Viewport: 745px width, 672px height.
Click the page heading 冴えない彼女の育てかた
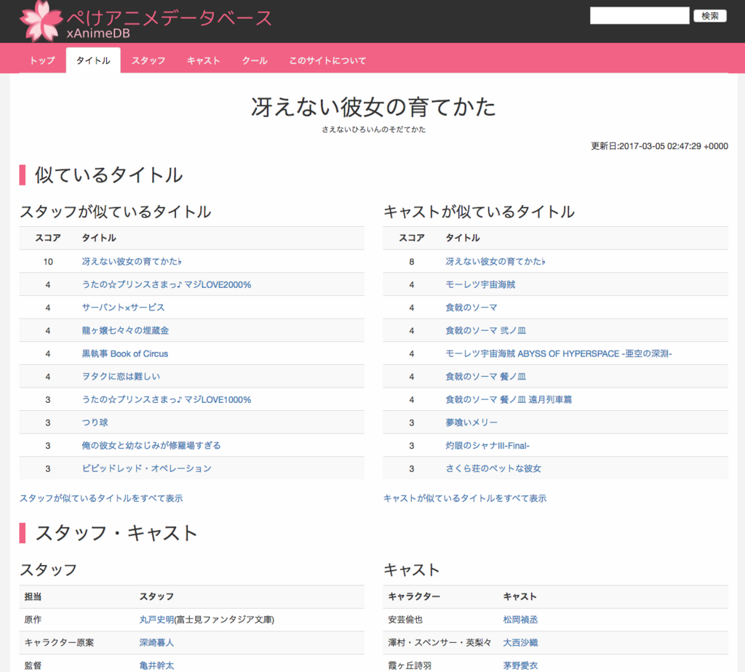373,107
